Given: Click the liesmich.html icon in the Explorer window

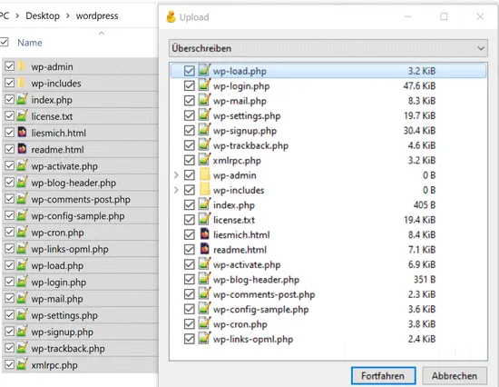Looking at the screenshot, I should (x=22, y=133).
